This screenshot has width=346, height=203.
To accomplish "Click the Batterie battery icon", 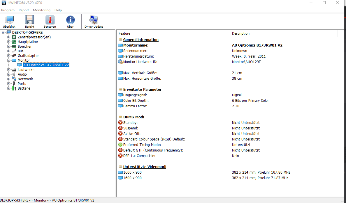I will point(14,88).
